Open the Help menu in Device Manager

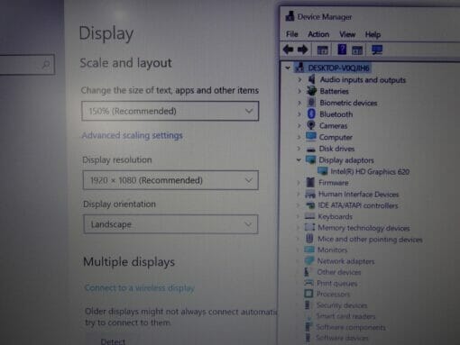[373, 34]
